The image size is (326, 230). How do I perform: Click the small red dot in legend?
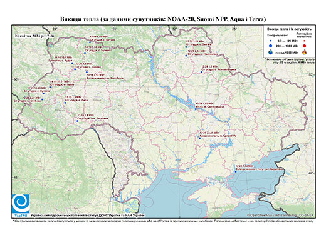click(x=304, y=41)
